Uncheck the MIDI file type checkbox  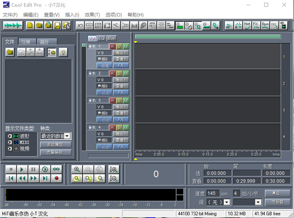(x=10, y=142)
